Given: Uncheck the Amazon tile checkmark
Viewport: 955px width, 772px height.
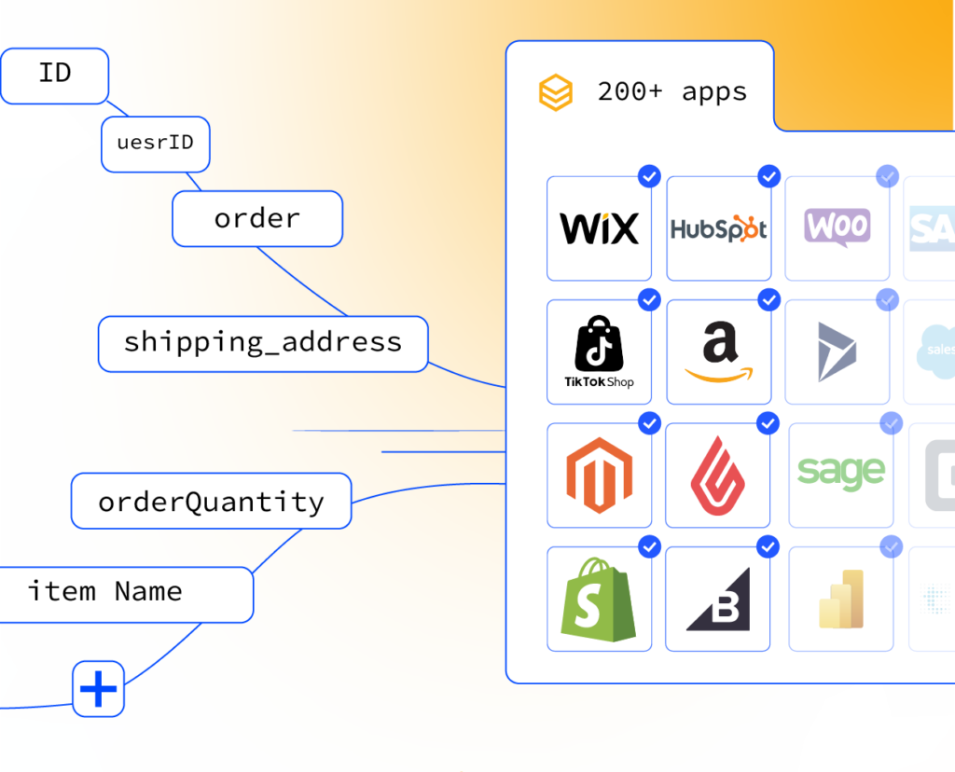Looking at the screenshot, I should pos(769,299).
